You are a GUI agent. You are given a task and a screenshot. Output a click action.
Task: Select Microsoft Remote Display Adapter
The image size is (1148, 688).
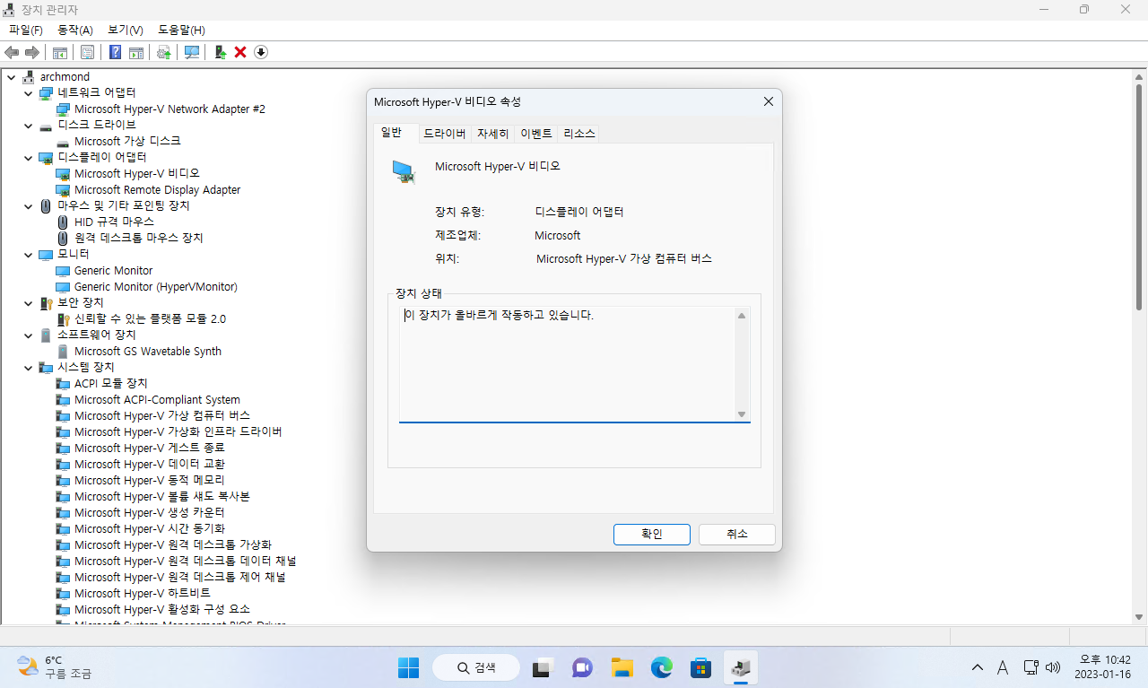click(x=158, y=190)
